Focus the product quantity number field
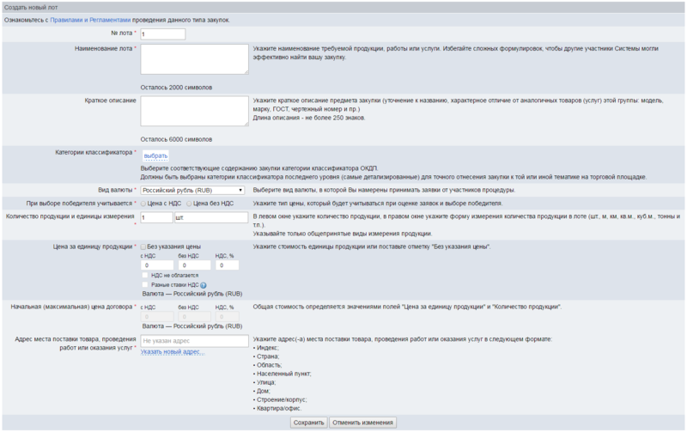This screenshot has height=432, width=687. [155, 217]
